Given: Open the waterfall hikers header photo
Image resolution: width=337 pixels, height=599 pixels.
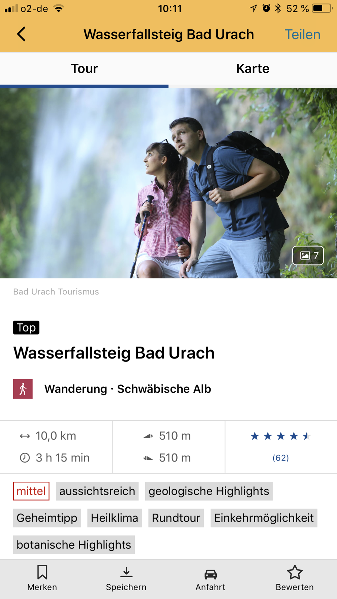Looking at the screenshot, I should coord(168,183).
